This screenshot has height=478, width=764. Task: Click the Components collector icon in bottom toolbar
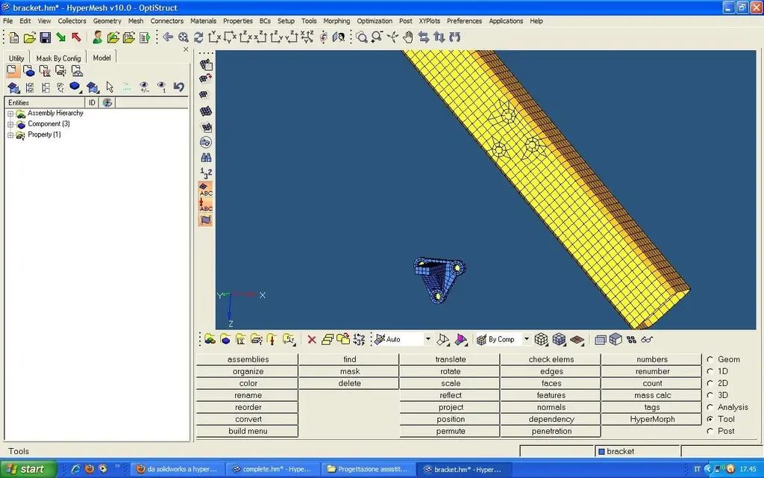point(225,340)
